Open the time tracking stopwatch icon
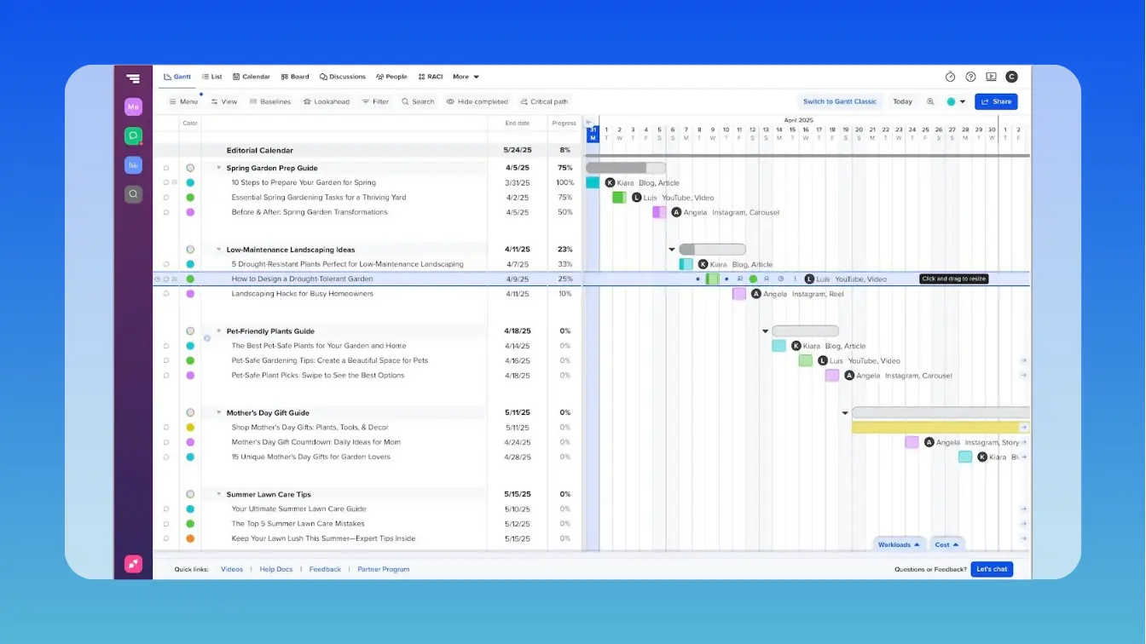Image resolution: width=1146 pixels, height=644 pixels. [x=950, y=76]
